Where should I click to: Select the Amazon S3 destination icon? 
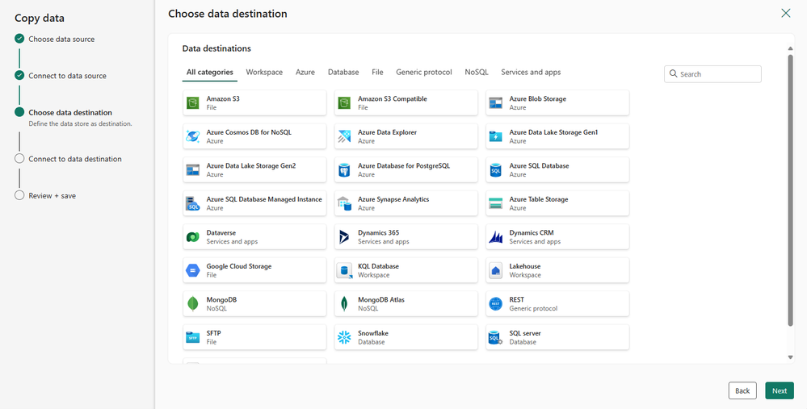tap(193, 103)
